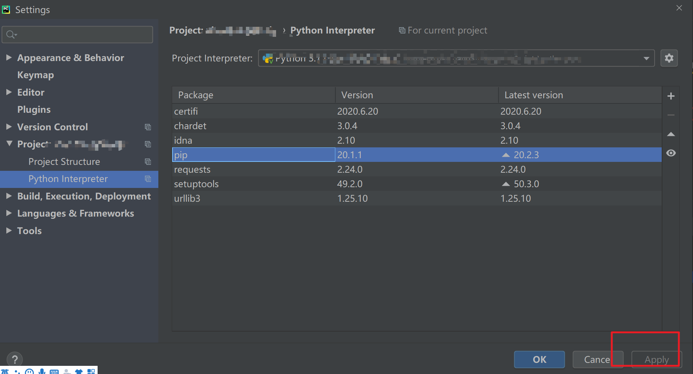693x374 pixels.
Task: Select the urllib3 package row
Action: click(x=417, y=198)
